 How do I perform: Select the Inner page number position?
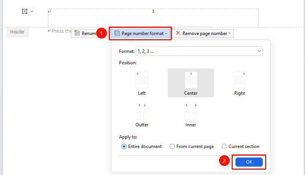pos(191,115)
